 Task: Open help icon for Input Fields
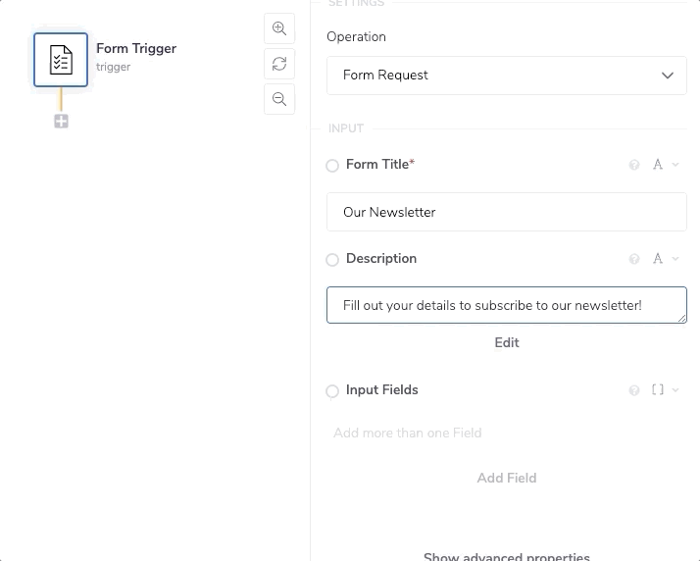[634, 390]
